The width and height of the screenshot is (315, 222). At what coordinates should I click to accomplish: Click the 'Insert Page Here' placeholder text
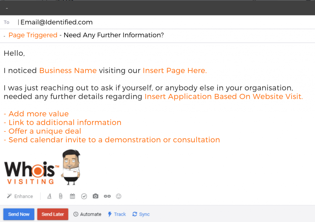[x=175, y=71]
